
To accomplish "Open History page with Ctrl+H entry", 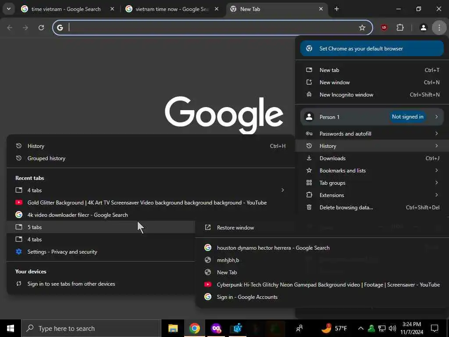I will pyautogui.click(x=151, y=146).
